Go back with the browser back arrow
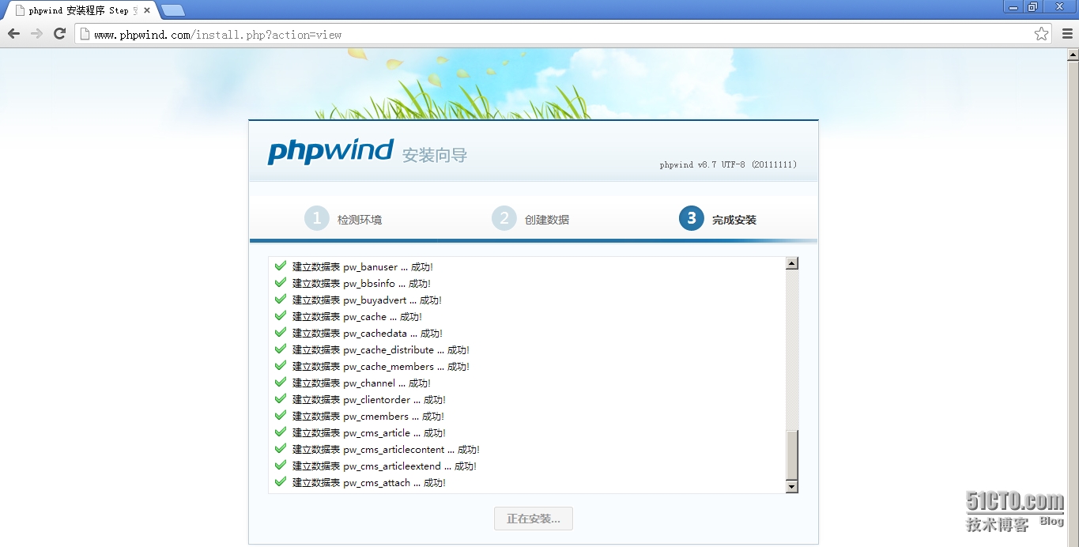Image resolution: width=1079 pixels, height=547 pixels. [x=13, y=33]
